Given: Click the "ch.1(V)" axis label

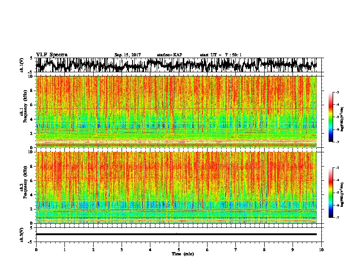Looking at the screenshot, I should (x=22, y=65).
